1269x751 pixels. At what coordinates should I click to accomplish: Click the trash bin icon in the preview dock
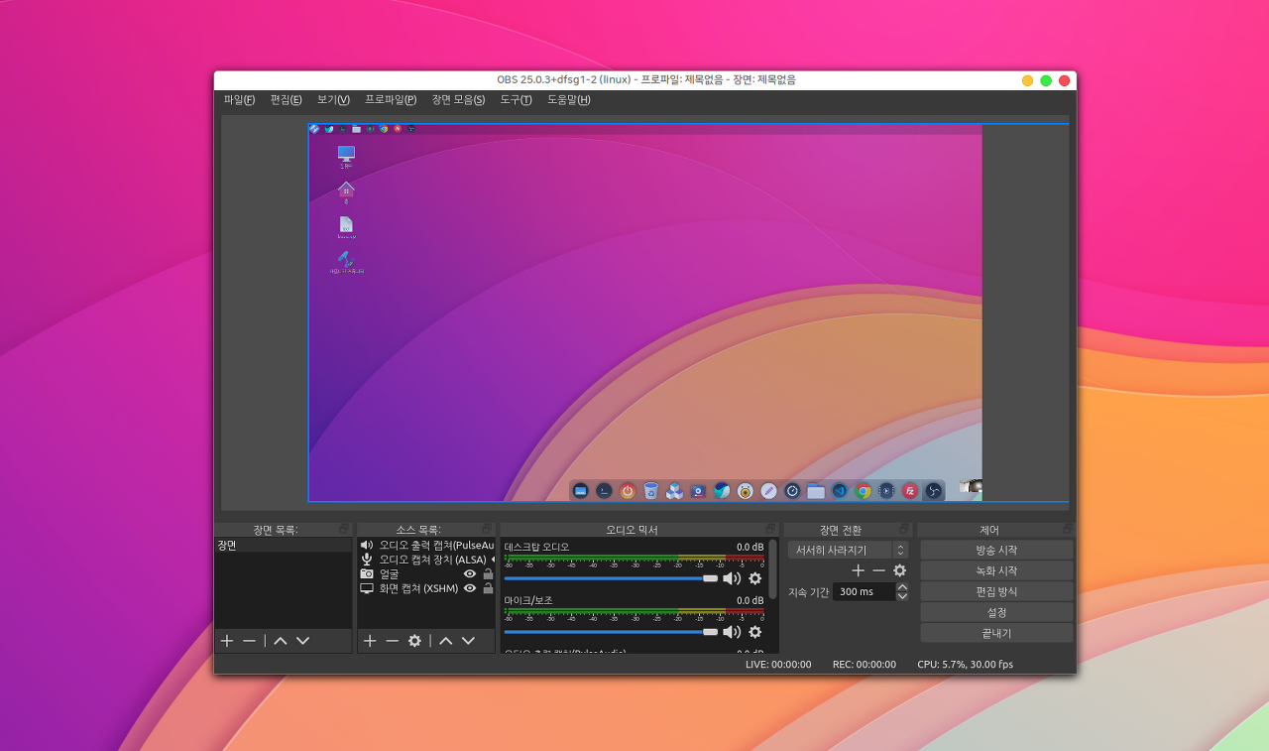pos(651,490)
